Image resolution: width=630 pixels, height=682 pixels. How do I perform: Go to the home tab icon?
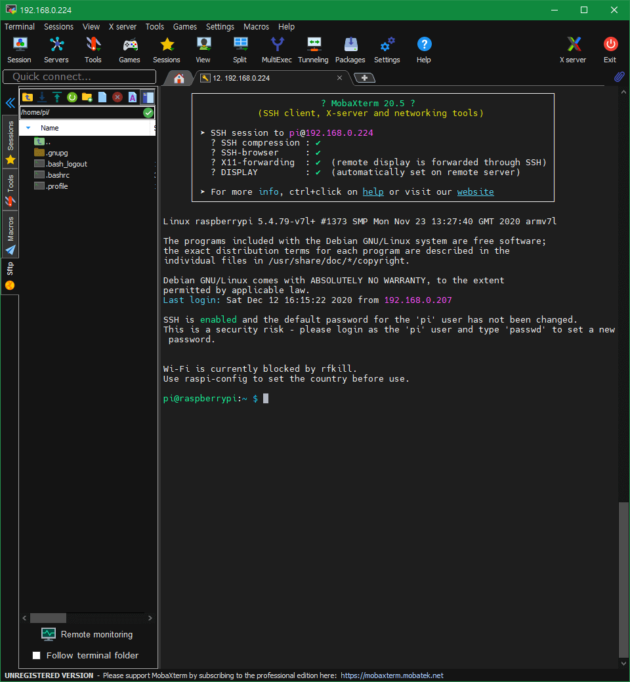[x=179, y=78]
